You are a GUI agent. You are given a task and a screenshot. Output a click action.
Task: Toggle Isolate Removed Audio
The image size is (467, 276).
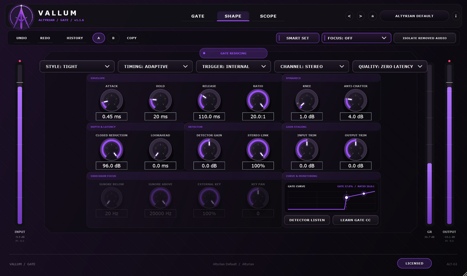point(425,38)
